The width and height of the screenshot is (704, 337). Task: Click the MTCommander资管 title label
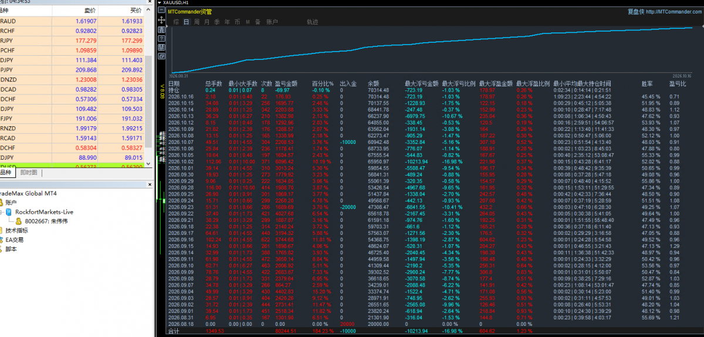coord(189,12)
